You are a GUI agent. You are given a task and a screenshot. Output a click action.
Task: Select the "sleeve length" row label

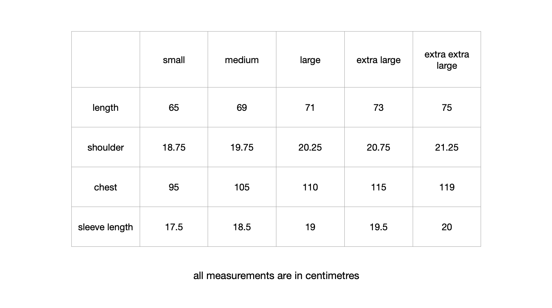[106, 227]
